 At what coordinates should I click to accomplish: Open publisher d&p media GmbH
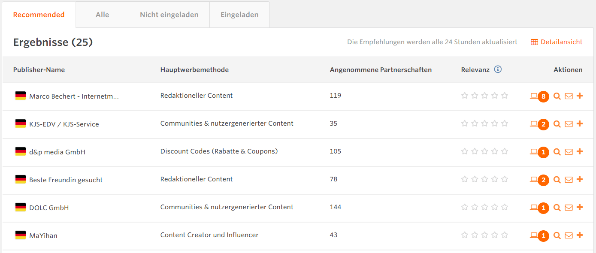pyautogui.click(x=57, y=152)
